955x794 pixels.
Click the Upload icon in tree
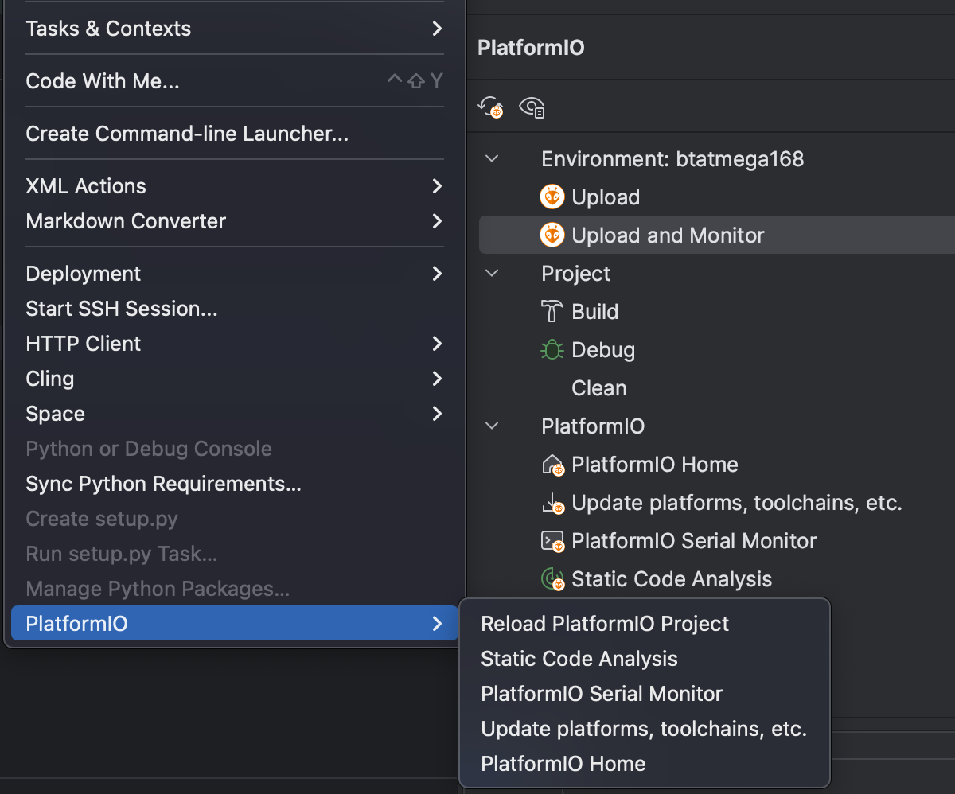click(x=552, y=197)
